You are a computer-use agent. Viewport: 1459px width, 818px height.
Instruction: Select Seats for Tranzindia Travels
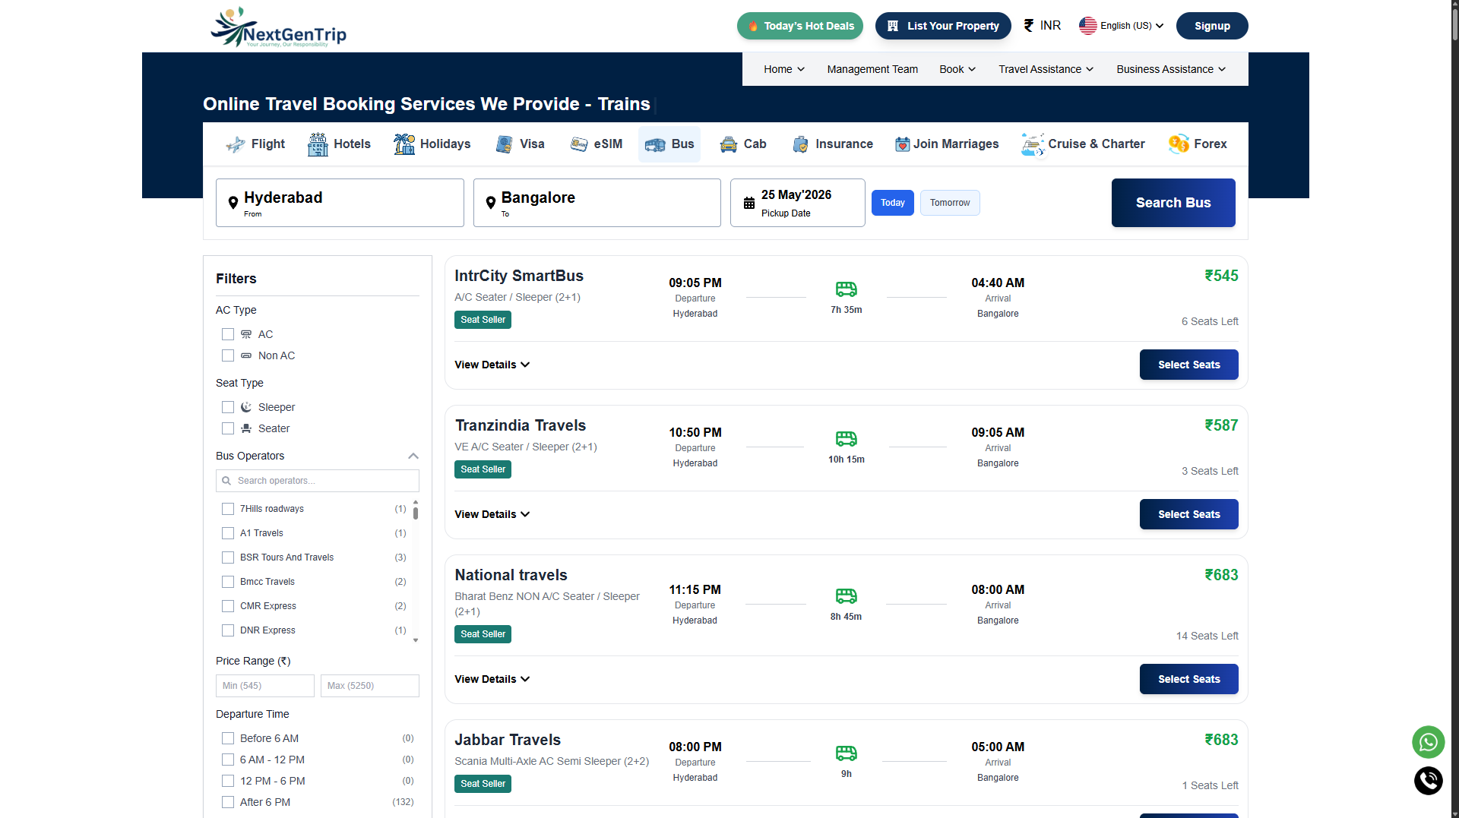(x=1188, y=514)
